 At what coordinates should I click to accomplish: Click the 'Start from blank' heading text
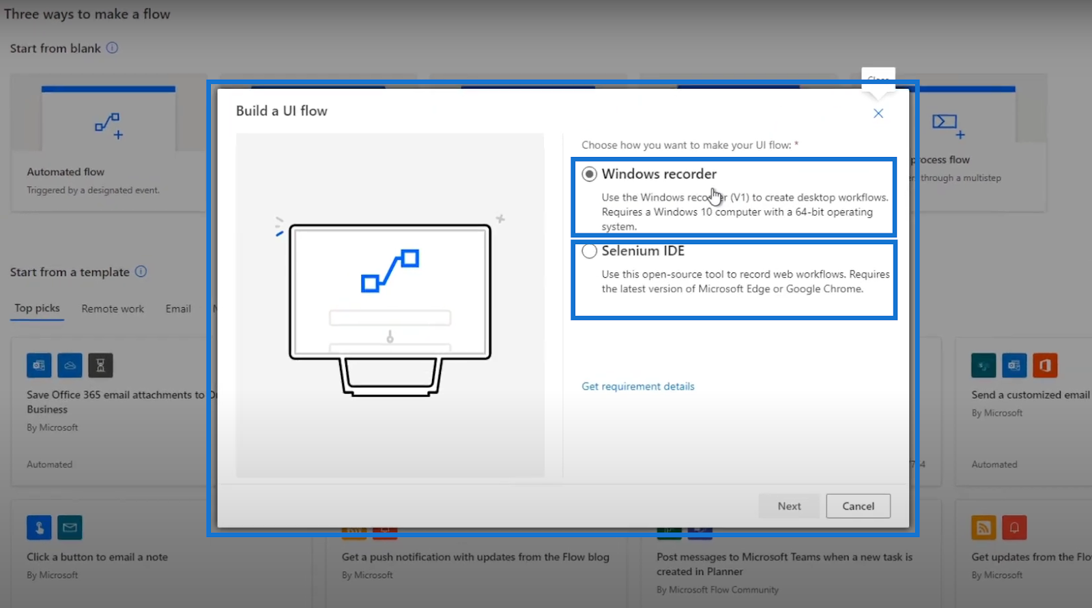pos(55,48)
